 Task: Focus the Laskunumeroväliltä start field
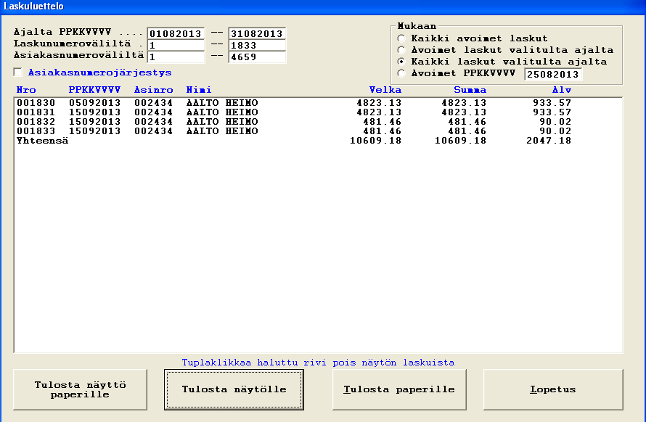coord(176,46)
